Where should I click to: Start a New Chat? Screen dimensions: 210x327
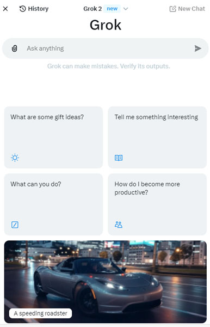[187, 9]
